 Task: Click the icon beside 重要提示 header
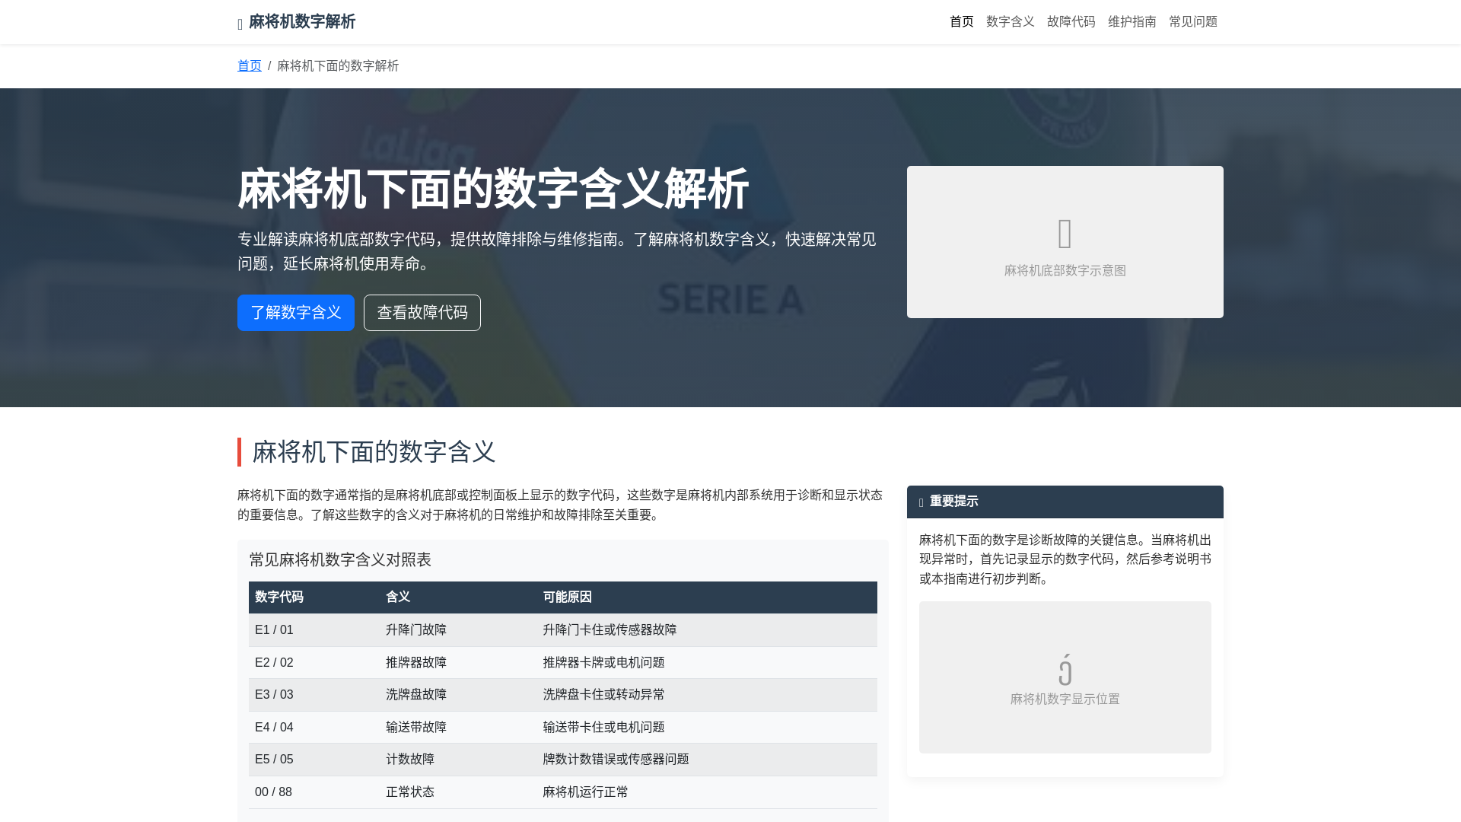click(x=921, y=502)
